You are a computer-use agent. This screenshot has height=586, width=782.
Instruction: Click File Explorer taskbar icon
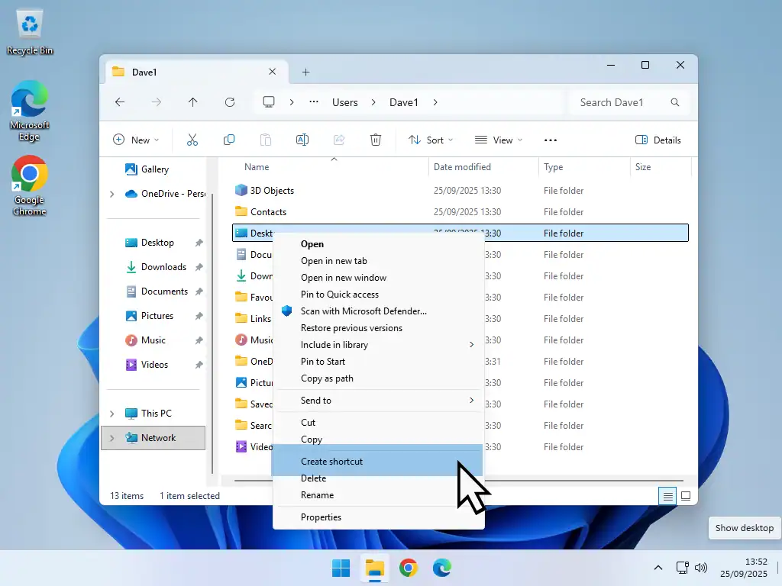click(x=374, y=568)
